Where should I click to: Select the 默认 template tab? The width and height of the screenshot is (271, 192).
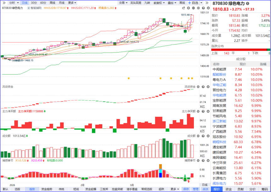tap(5, 189)
